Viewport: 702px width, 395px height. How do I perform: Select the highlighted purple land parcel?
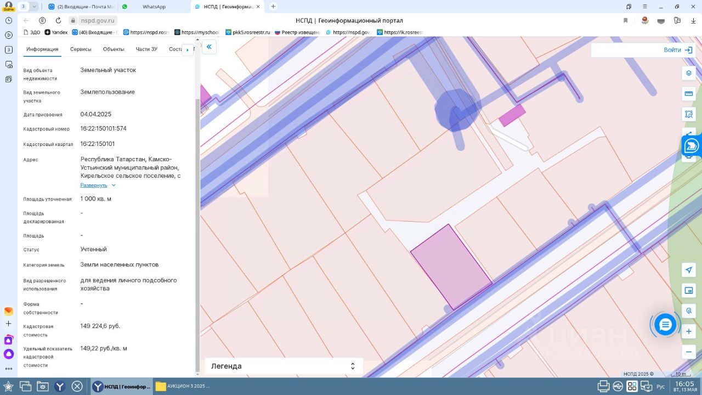[451, 267]
